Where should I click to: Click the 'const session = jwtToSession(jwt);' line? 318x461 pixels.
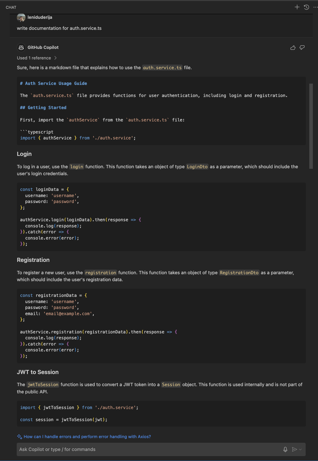tap(64, 420)
